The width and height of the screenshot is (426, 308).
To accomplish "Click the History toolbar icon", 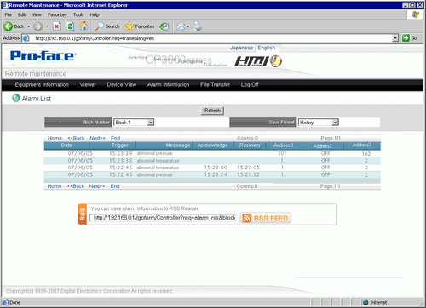I will coord(164,26).
